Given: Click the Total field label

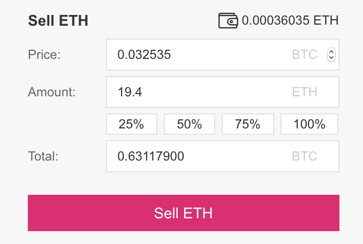Looking at the screenshot, I should click(43, 156).
